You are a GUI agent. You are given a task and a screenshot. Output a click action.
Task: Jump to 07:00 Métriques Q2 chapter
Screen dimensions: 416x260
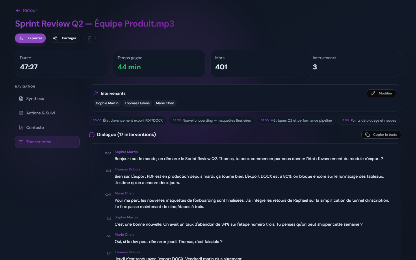point(296,120)
